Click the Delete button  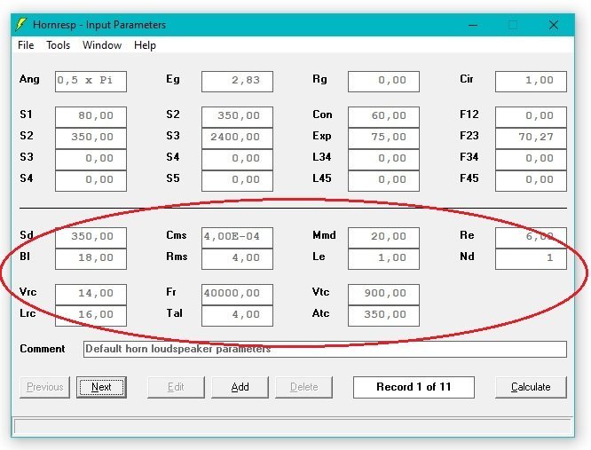303,387
